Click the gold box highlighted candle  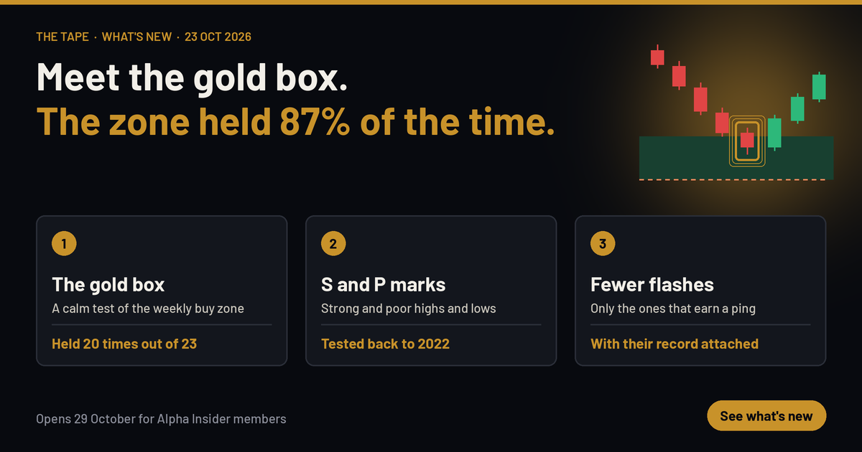747,141
